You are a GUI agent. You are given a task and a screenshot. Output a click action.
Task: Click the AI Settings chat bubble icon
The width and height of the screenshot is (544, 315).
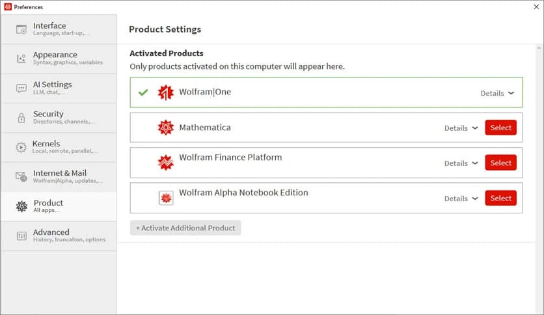coord(21,88)
